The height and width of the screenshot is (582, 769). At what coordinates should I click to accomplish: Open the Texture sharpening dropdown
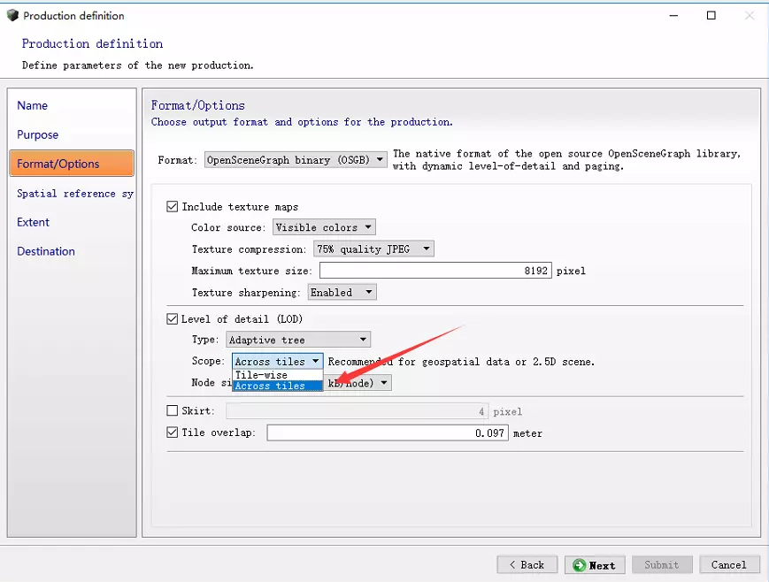click(342, 292)
